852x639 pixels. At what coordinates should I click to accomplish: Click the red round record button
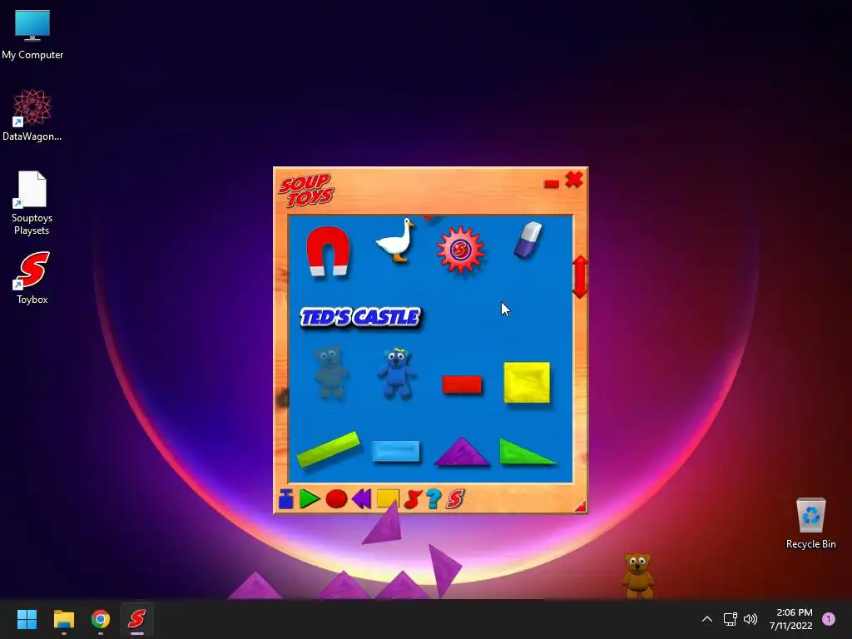pos(336,499)
